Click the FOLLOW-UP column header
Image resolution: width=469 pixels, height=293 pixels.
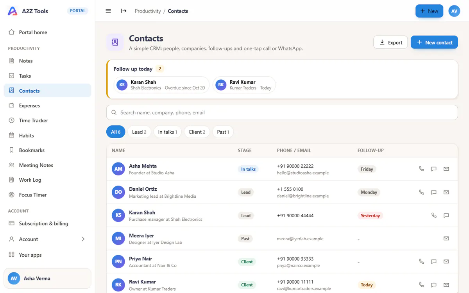tap(371, 150)
